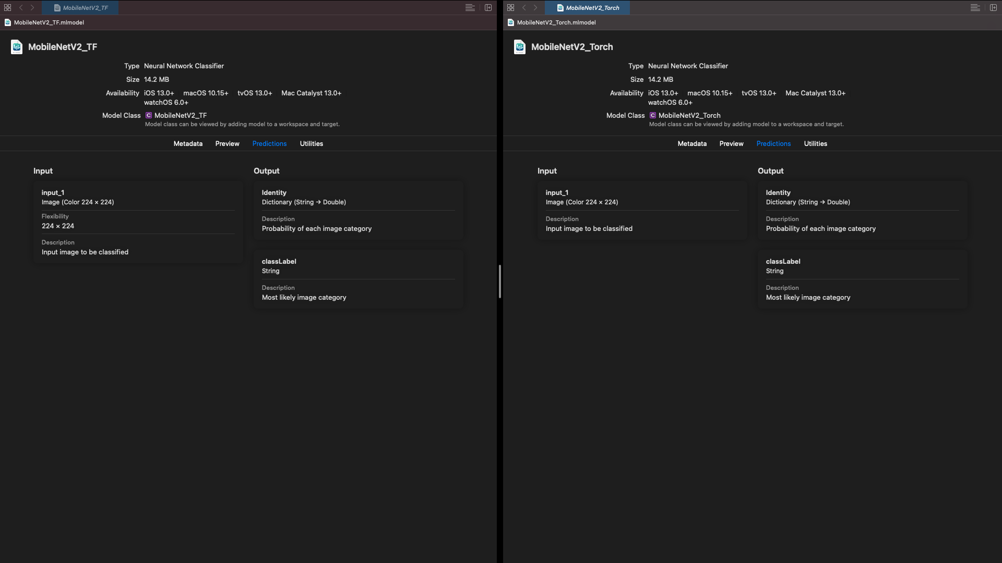This screenshot has height=563, width=1002.
Task: Click left pane related items grid icon
Action: pos(7,8)
